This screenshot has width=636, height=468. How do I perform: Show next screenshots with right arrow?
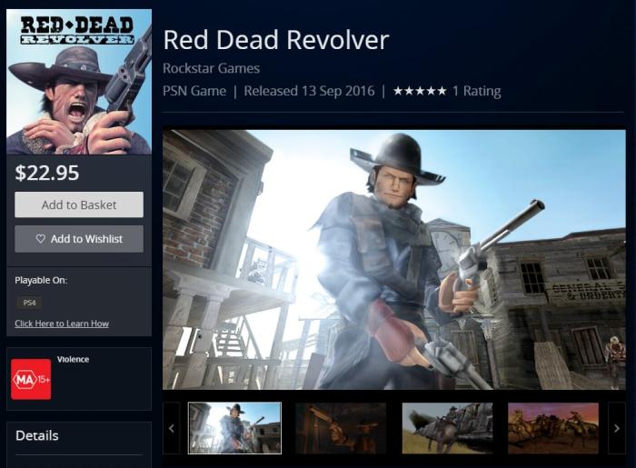click(x=617, y=428)
